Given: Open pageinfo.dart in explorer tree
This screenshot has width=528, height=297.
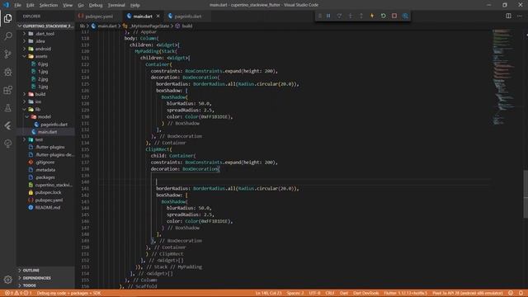Looking at the screenshot, I should click(54, 125).
